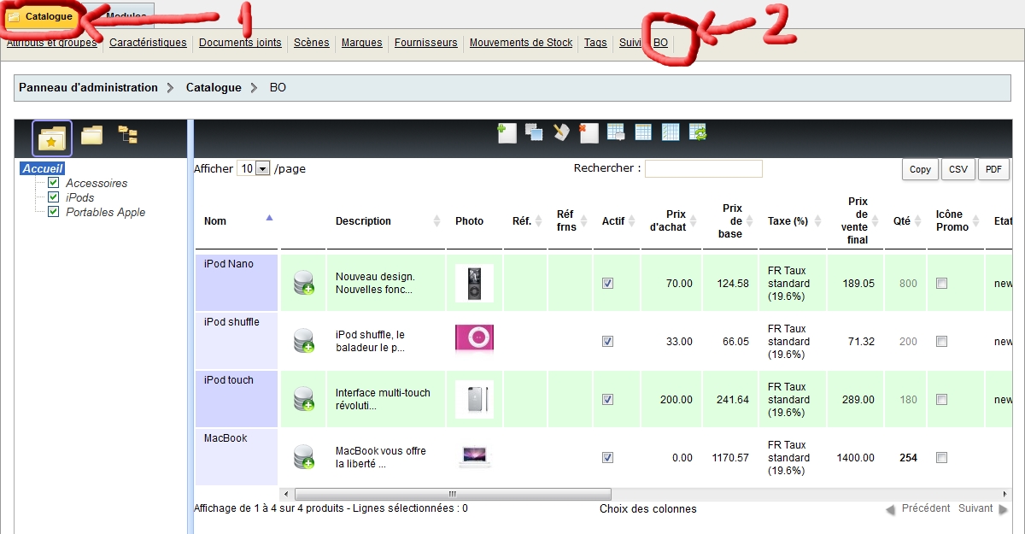
Task: Open Documents joints submenu link
Action: coord(240,43)
